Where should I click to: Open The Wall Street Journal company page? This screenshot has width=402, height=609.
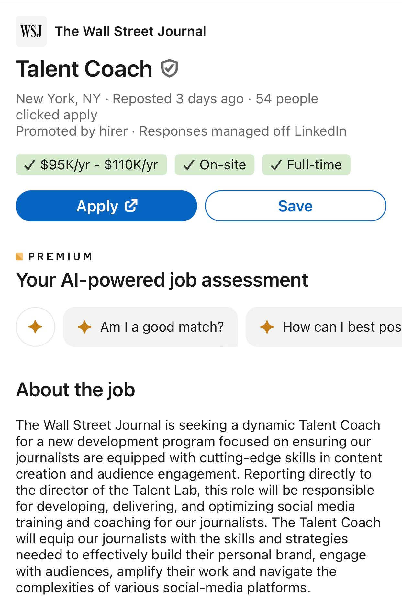coord(130,31)
